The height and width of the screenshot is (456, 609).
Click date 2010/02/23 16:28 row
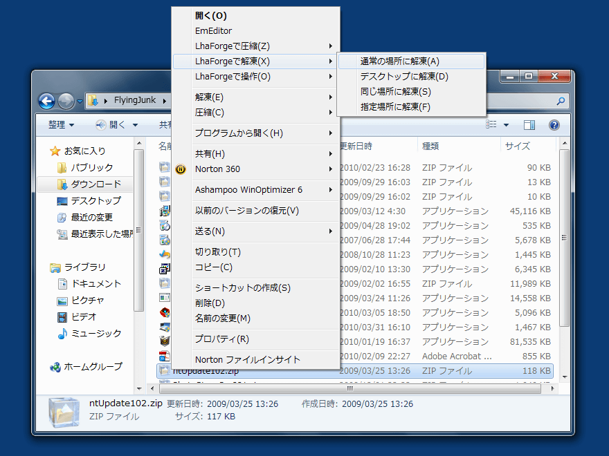[375, 168]
